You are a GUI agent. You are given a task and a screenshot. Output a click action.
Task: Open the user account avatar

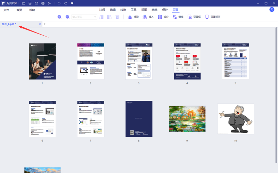[272, 10]
